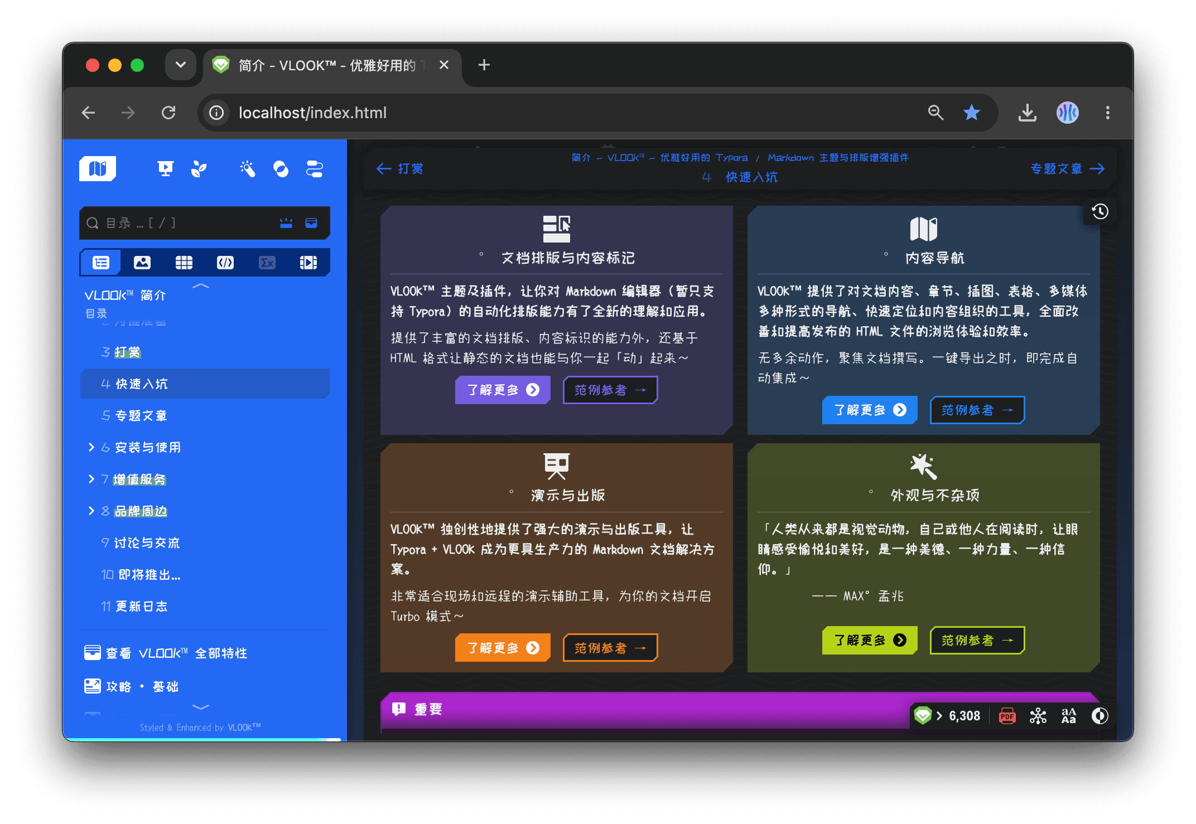Open the tab search dropdown arrow
Screen dimensions: 1196x824
pyautogui.click(x=181, y=65)
